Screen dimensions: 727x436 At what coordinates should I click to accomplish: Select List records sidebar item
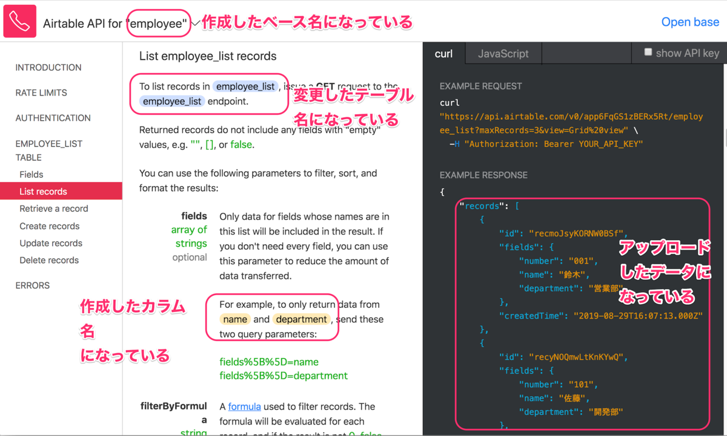(x=61, y=192)
